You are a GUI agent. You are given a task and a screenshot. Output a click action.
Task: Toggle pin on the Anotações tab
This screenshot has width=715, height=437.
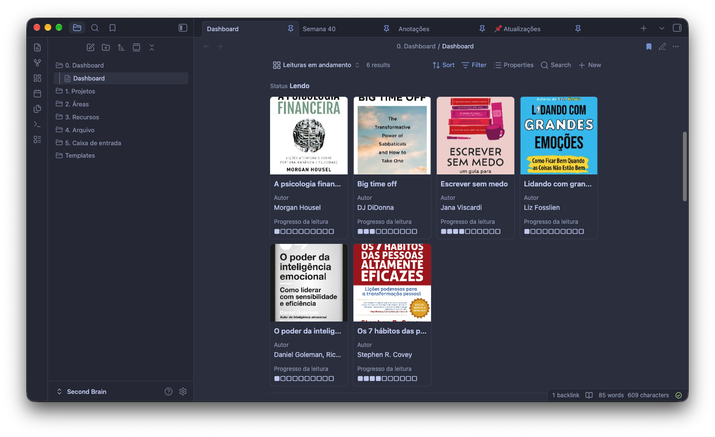click(482, 29)
